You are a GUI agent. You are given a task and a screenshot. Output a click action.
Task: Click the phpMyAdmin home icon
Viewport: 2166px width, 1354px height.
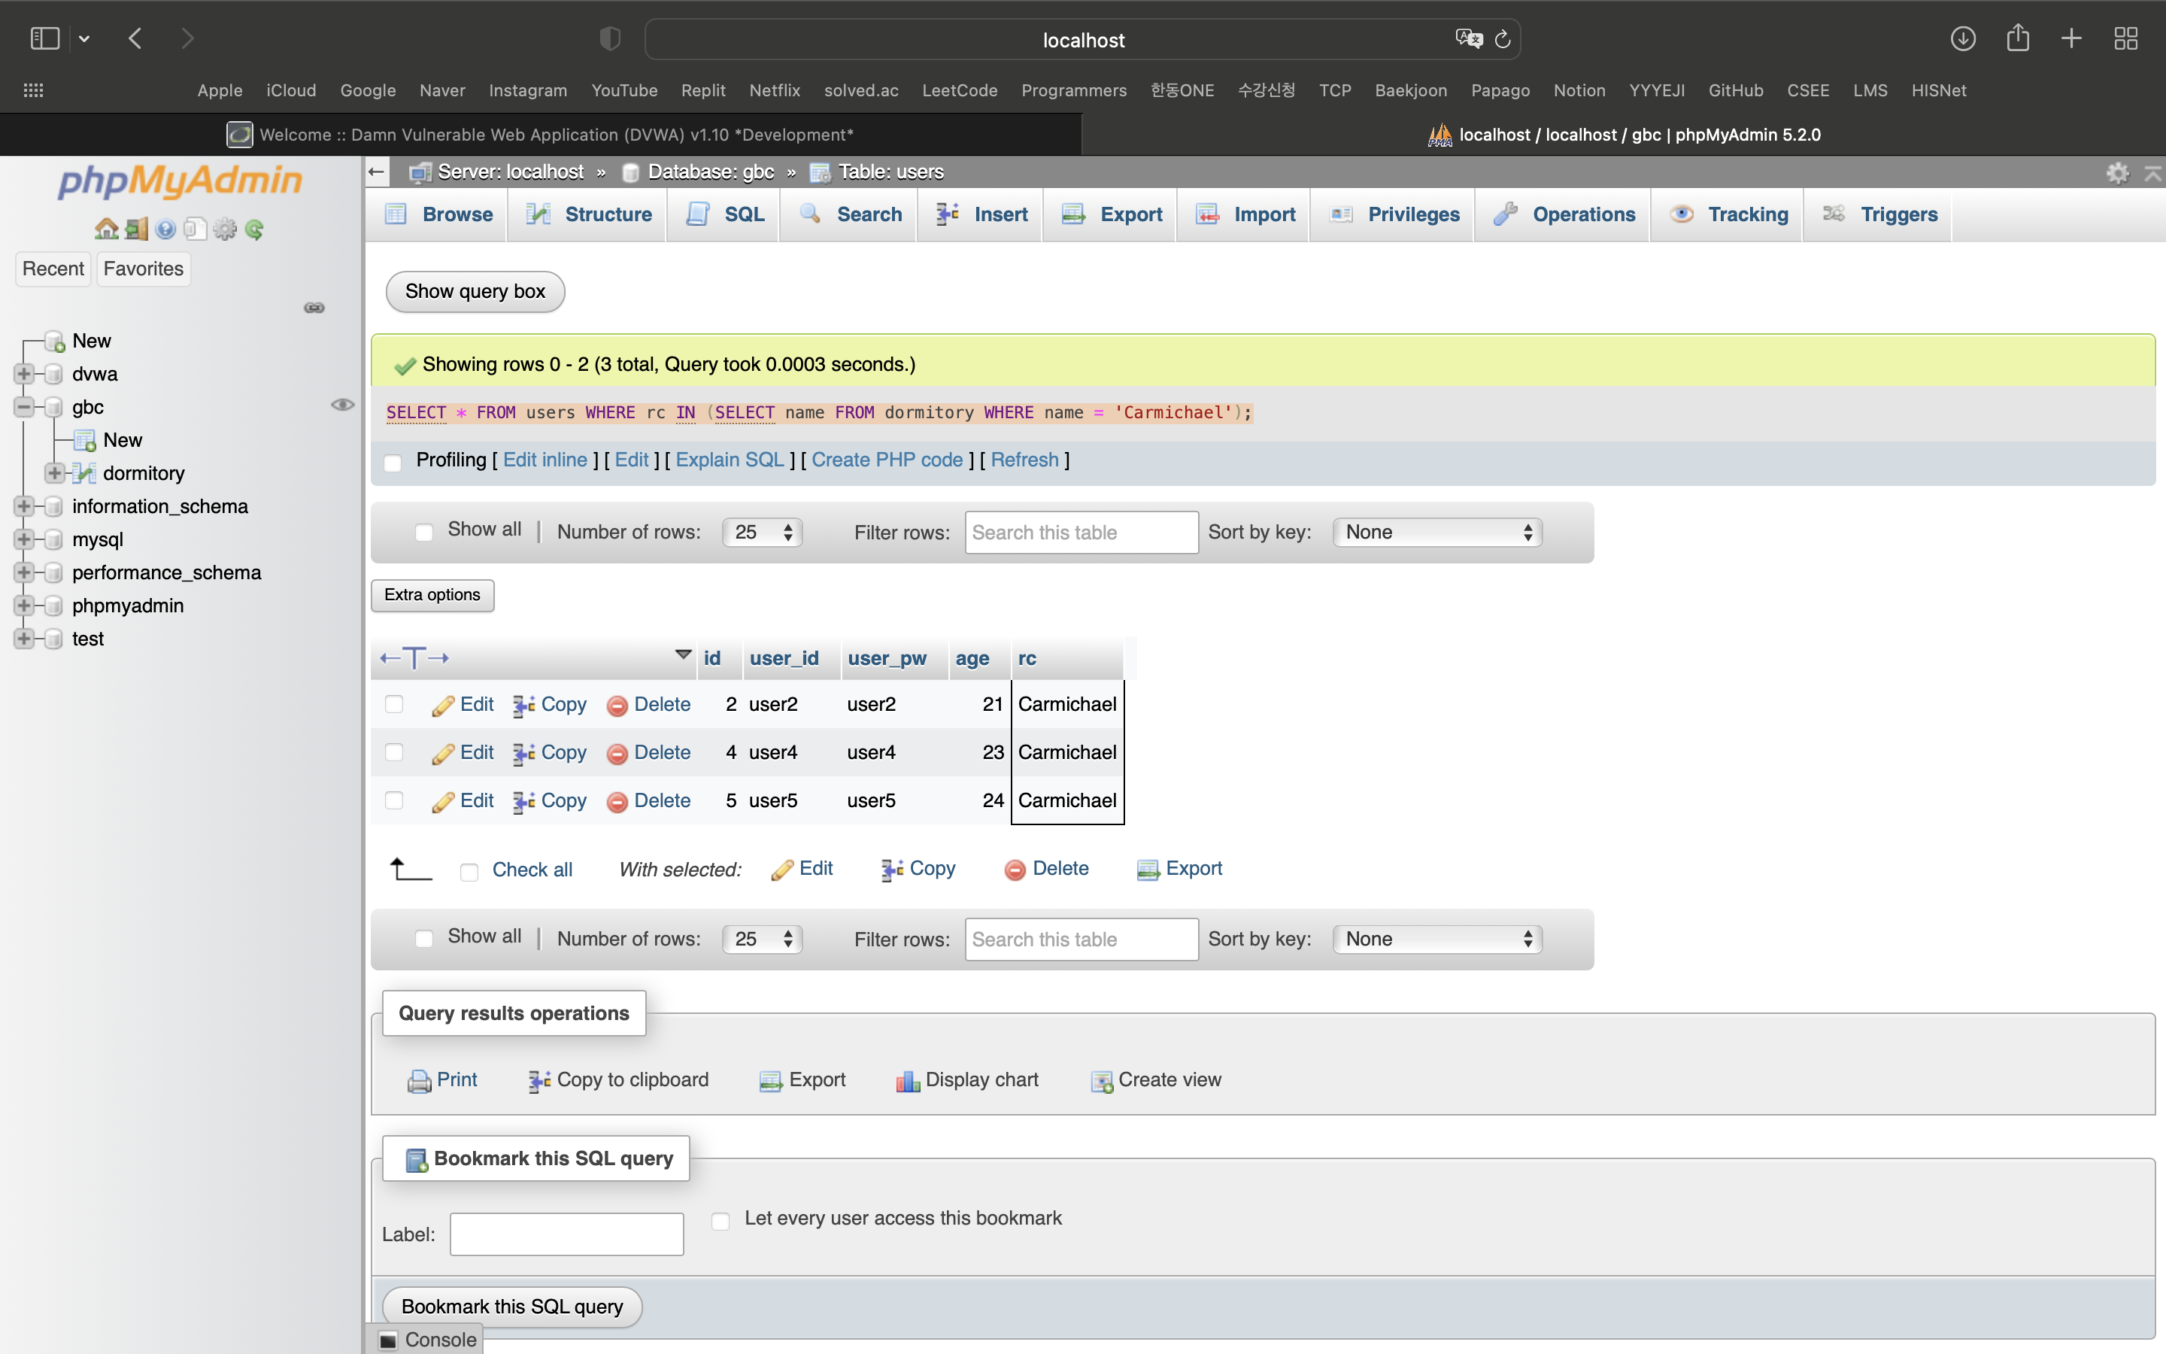(105, 229)
